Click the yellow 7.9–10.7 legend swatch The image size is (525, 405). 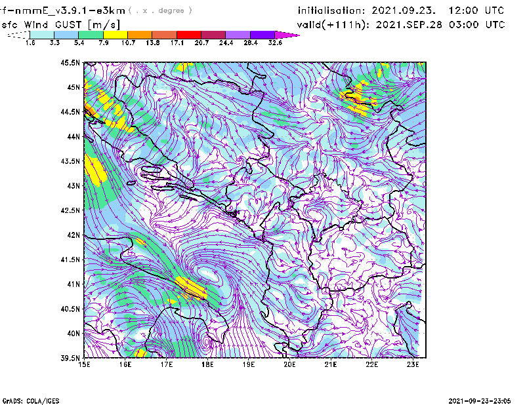coord(115,35)
